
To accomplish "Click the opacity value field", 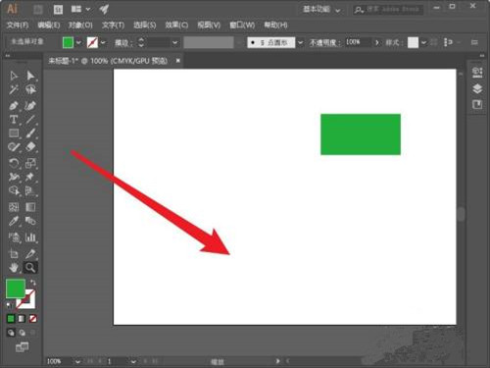I will (358, 42).
